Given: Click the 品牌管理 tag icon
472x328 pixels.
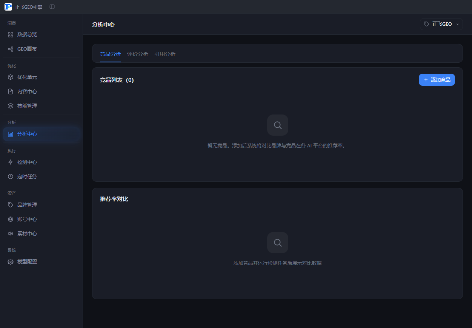Looking at the screenshot, I should tap(11, 205).
